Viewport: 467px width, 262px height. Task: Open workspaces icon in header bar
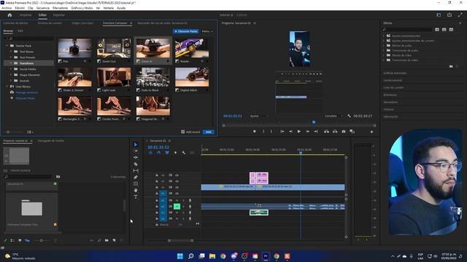tap(439, 15)
